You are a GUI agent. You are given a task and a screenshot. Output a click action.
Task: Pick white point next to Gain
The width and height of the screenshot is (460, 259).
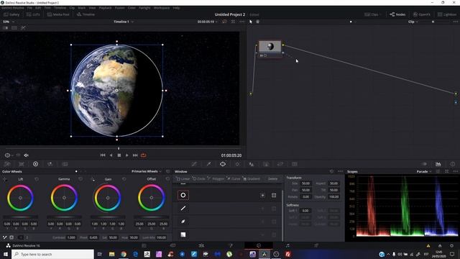pyautogui.click(x=93, y=179)
